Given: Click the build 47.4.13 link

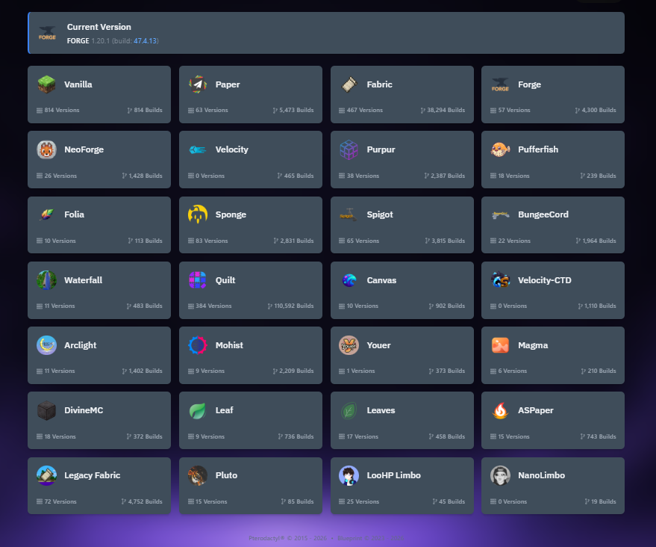Looking at the screenshot, I should 146,40.
